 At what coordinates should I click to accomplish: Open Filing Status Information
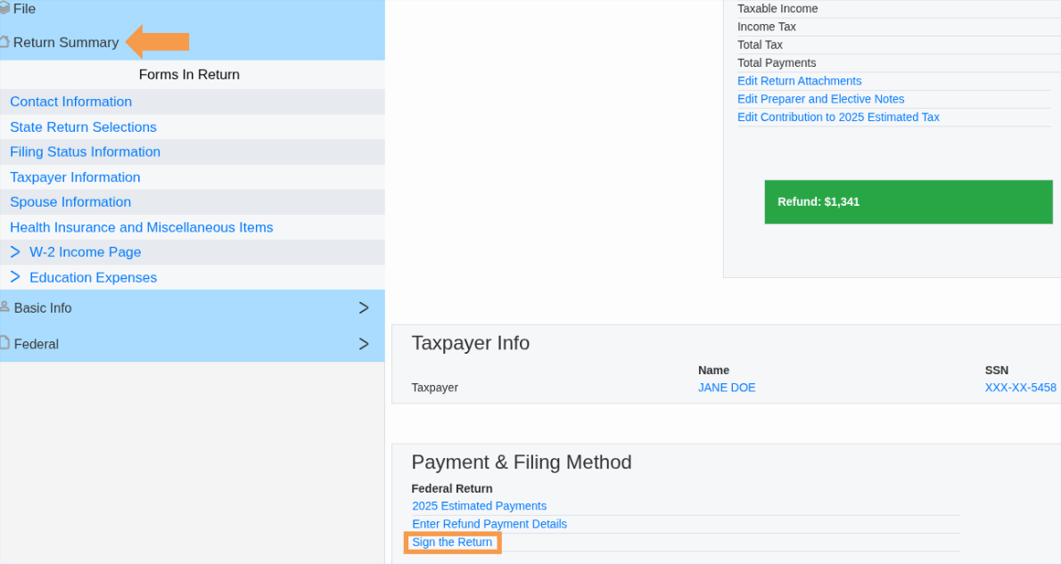coord(85,151)
